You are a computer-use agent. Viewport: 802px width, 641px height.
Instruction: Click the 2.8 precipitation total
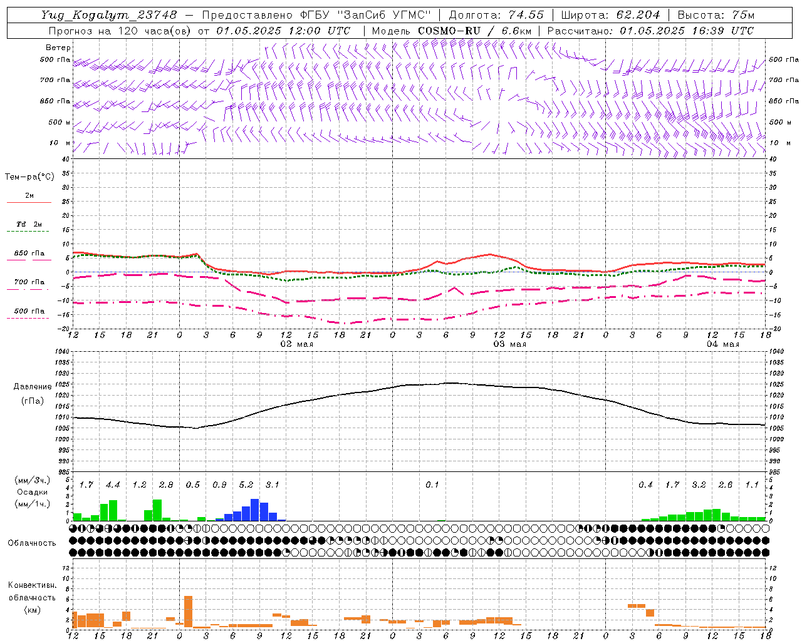point(166,485)
